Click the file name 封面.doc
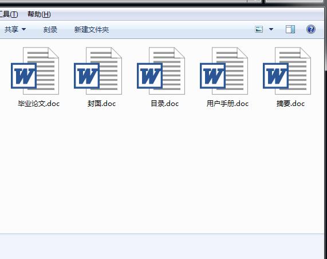327x259 pixels. tap(101, 103)
